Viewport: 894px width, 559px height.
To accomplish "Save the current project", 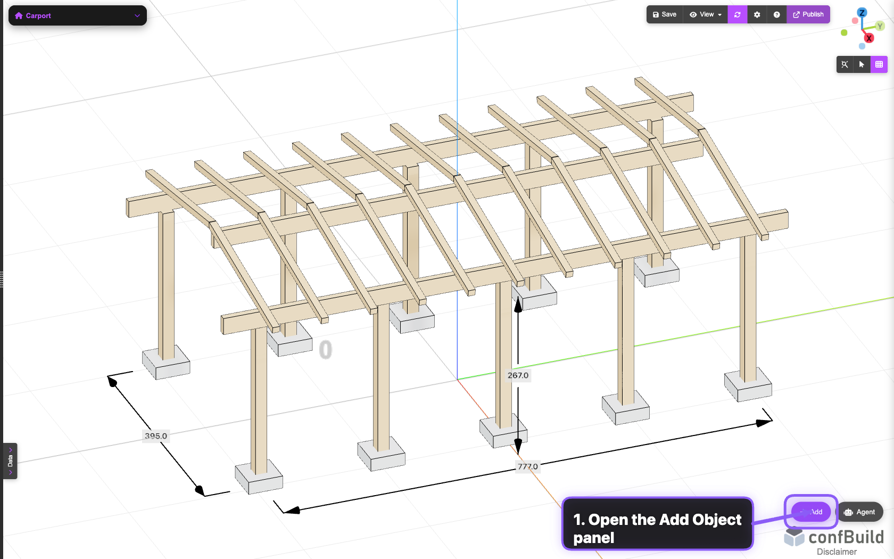I will tap(664, 14).
